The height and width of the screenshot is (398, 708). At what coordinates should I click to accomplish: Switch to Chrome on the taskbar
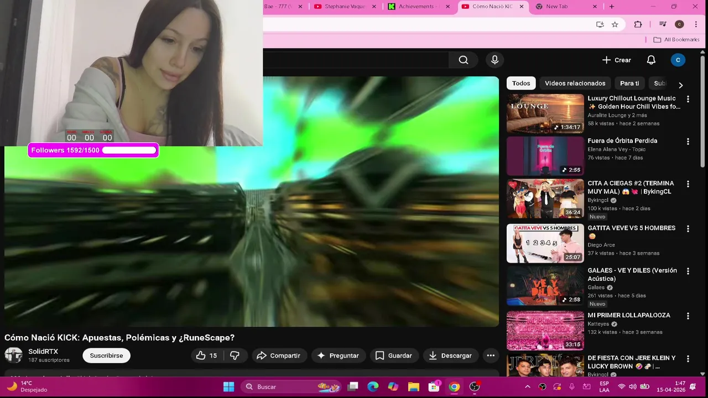coord(454,386)
